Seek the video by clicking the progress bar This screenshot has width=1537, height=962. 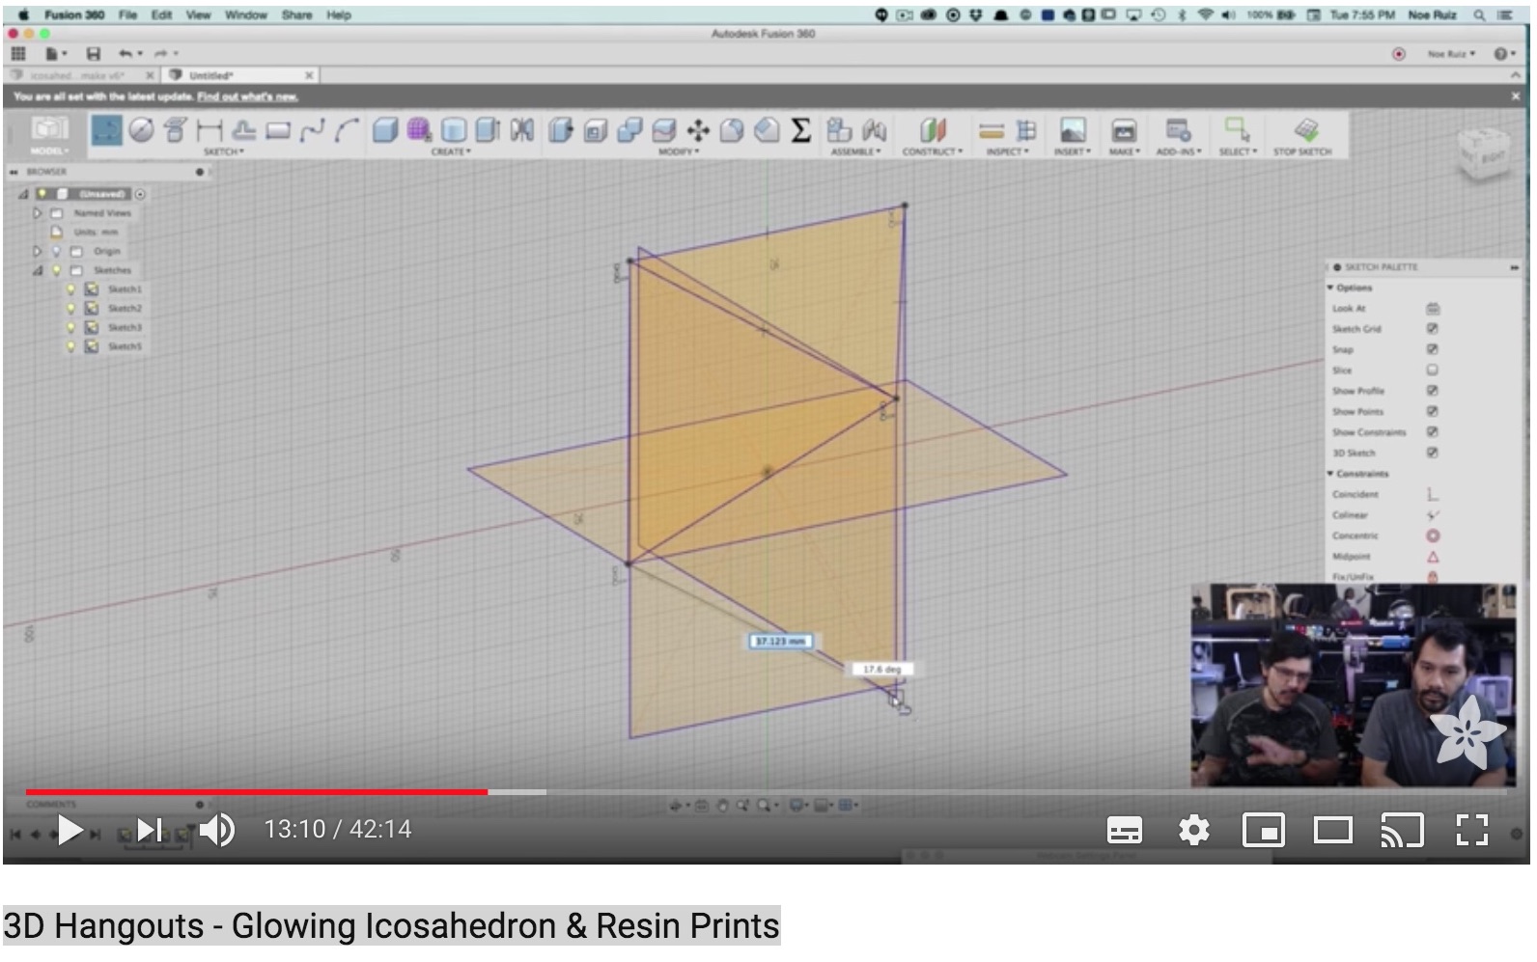(766, 792)
